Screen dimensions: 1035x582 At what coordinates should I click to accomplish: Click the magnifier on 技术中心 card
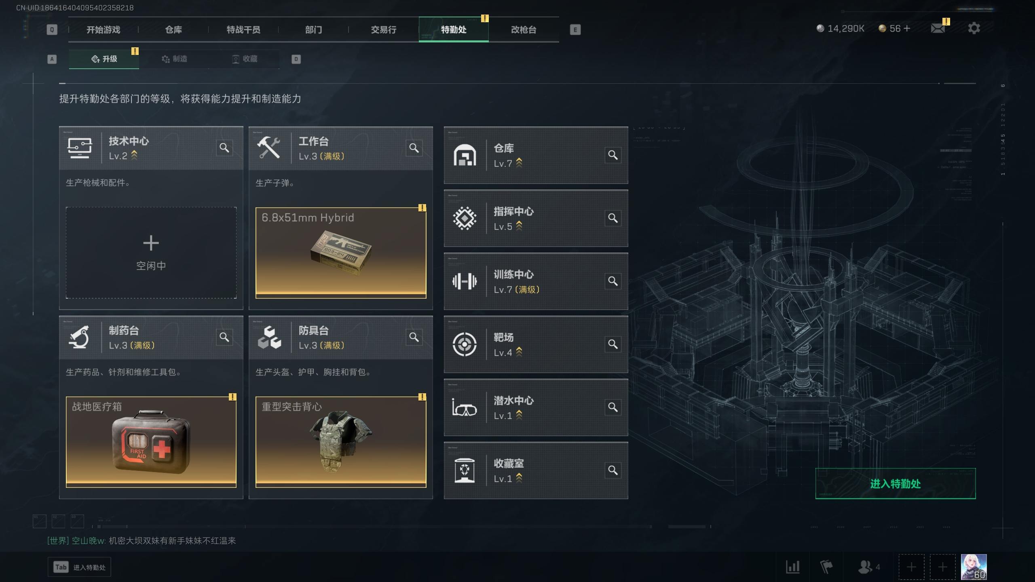(224, 148)
